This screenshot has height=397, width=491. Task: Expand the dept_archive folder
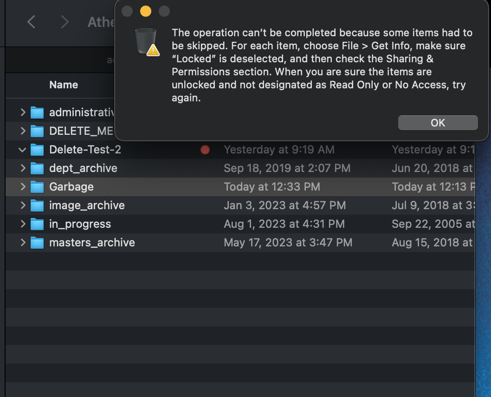tap(23, 168)
